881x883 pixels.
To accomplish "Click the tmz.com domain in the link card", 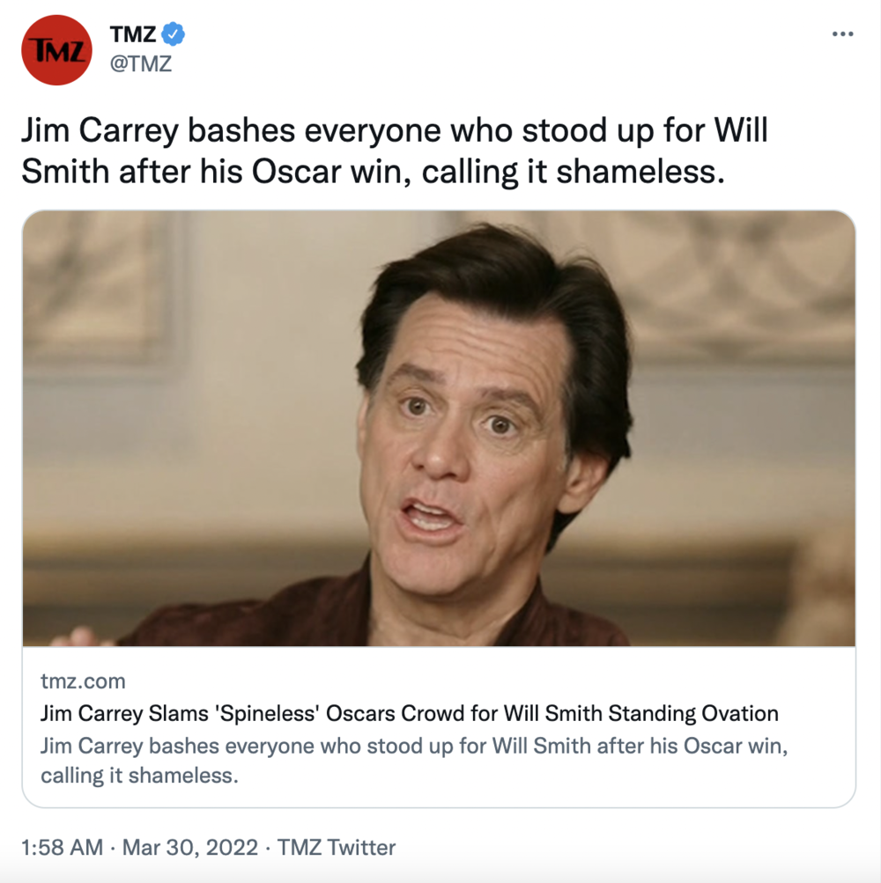I will [83, 681].
